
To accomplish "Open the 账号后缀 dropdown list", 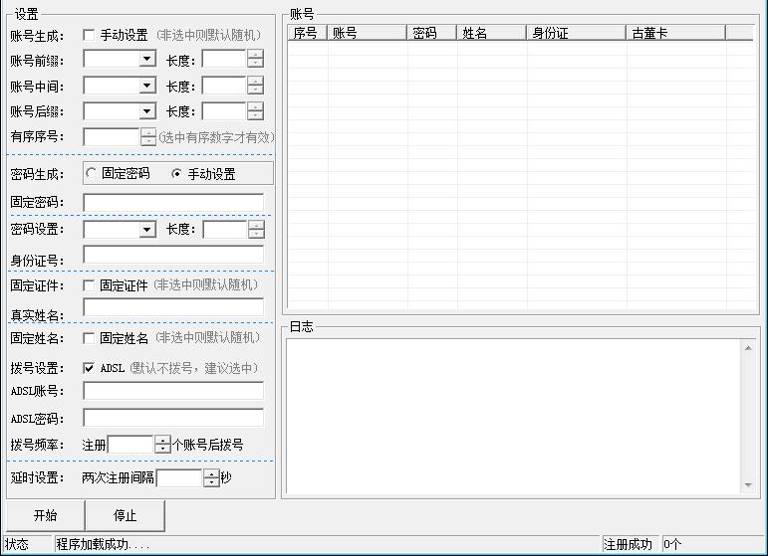I will (147, 111).
